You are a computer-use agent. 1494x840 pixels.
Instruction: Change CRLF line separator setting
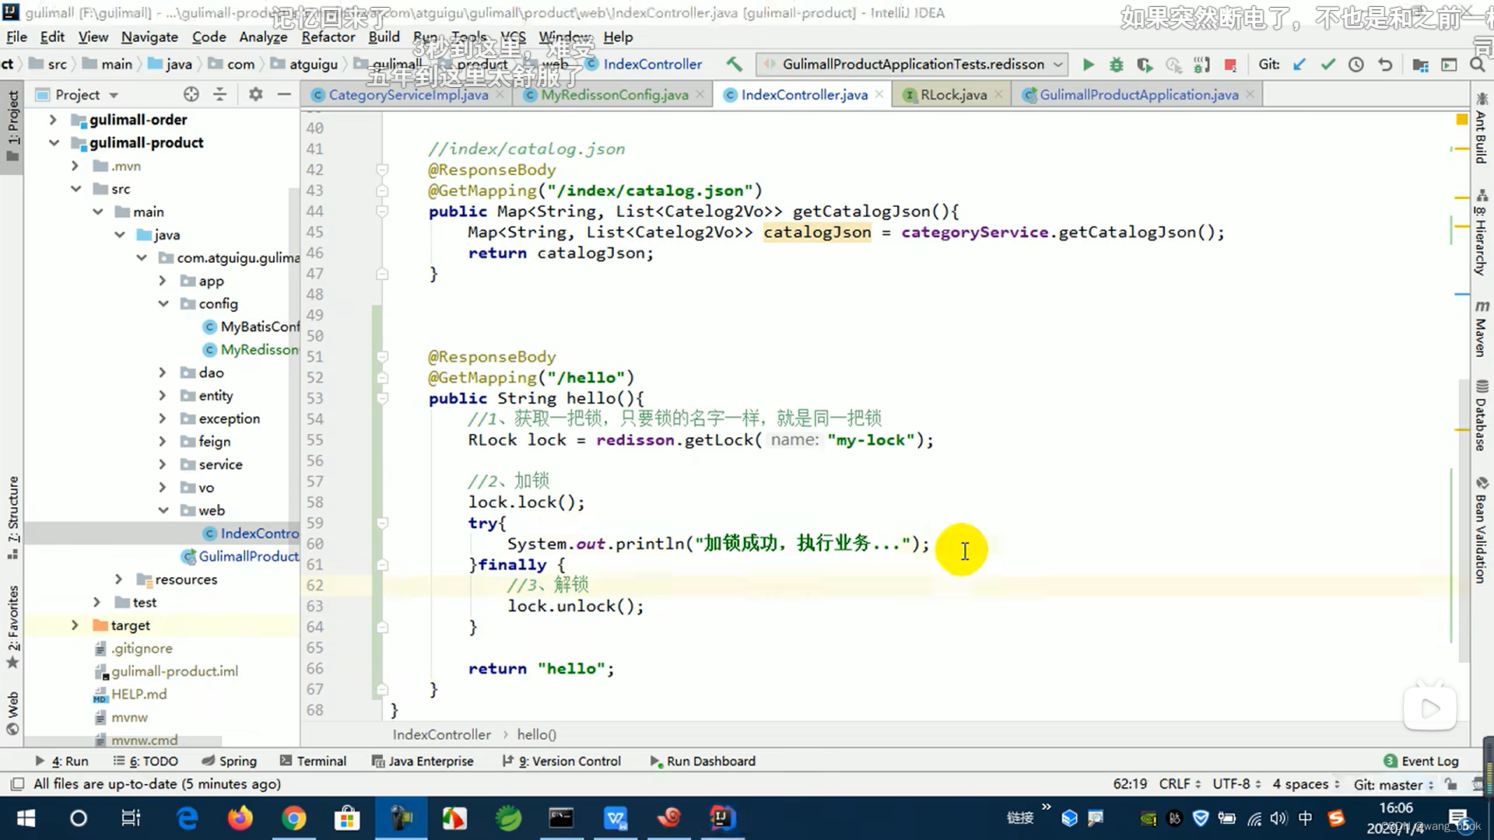pos(1180,784)
